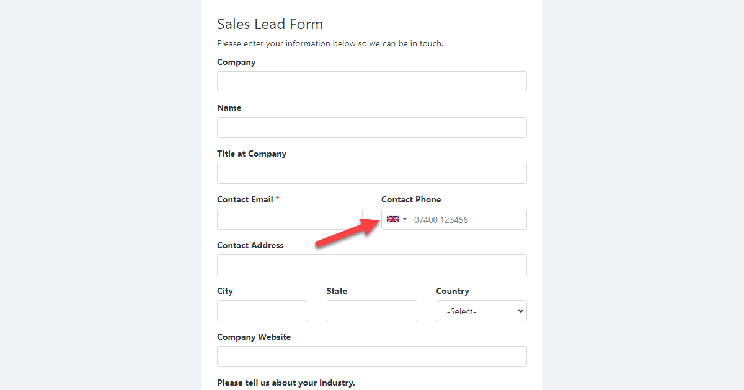Select the Contact Email input field

tap(290, 219)
